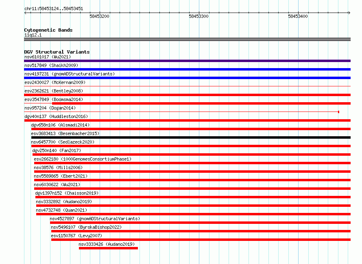Click nsv957204 (Dogan2014) label
Image resolution: width=362 pixels, height=264 pixels.
(50, 108)
